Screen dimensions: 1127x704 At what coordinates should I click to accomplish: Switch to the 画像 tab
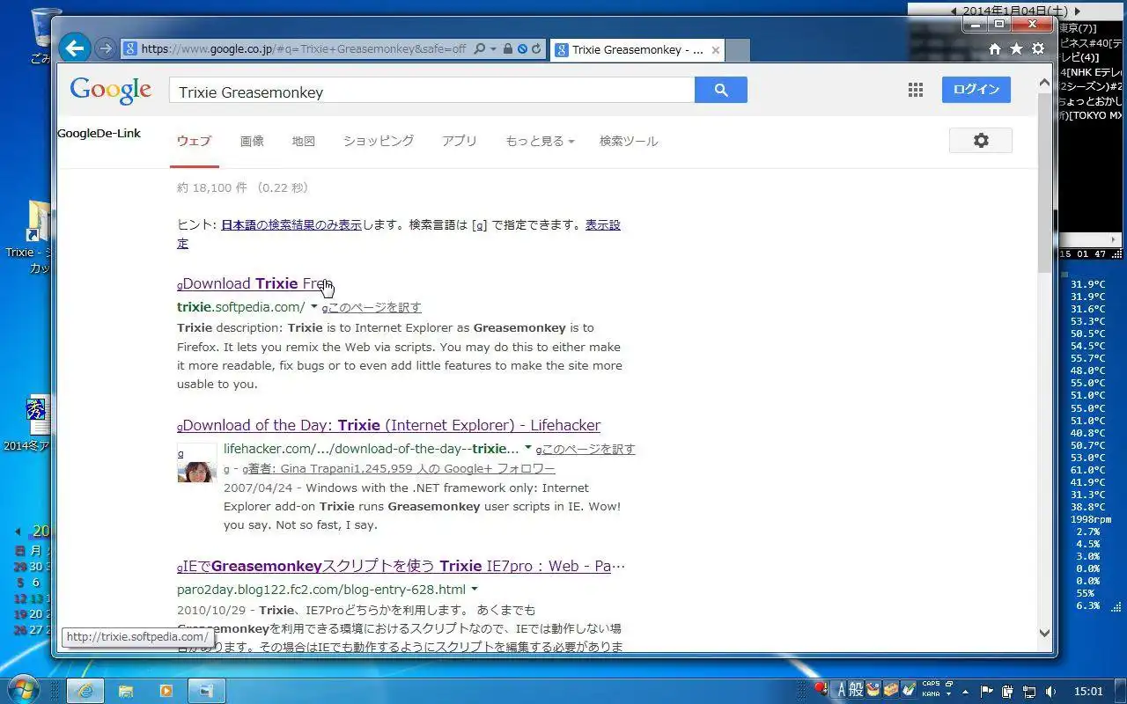[x=252, y=141]
